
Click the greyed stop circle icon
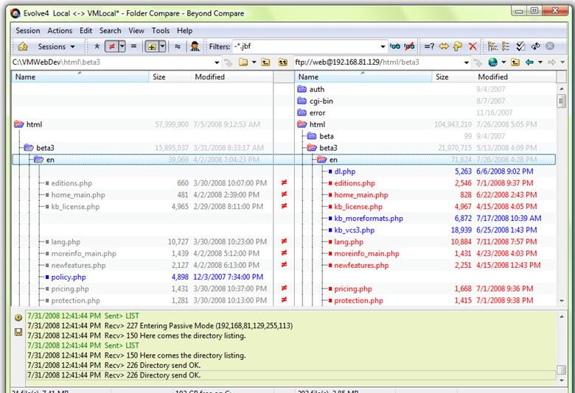click(x=550, y=46)
